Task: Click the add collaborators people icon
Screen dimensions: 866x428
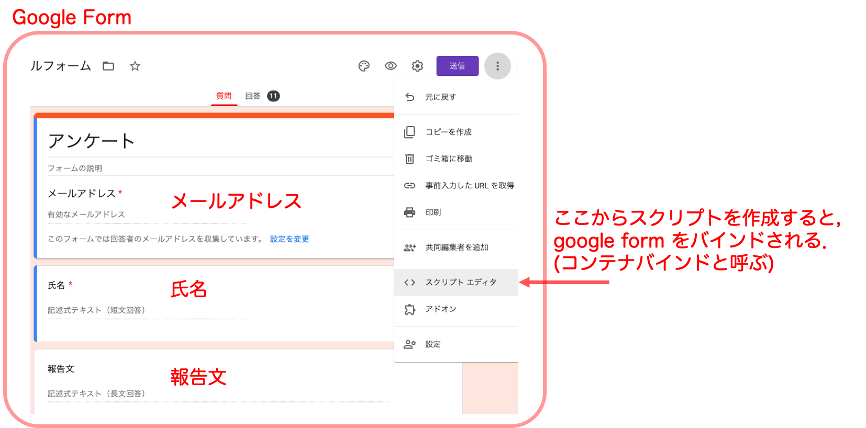Action: 409,247
